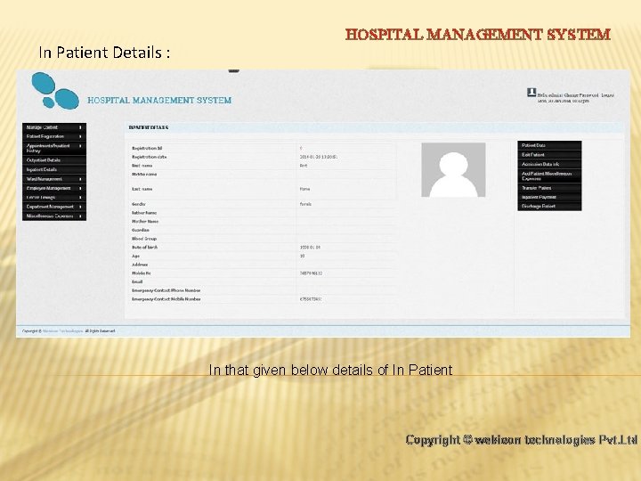Expand the Manage Content submenu arrow

[x=80, y=127]
